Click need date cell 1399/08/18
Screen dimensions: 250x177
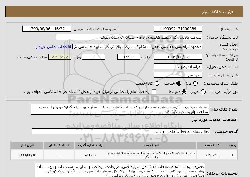click(x=27, y=155)
